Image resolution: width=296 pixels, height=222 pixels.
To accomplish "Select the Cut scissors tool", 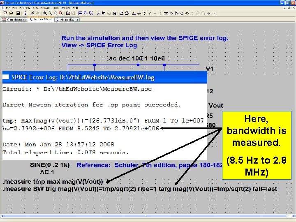I will (x=98, y=13).
